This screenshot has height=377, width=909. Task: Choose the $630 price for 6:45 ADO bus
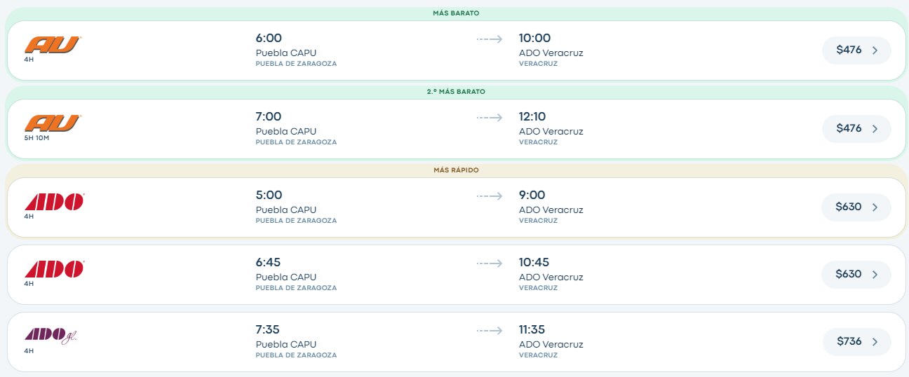pyautogui.click(x=856, y=275)
